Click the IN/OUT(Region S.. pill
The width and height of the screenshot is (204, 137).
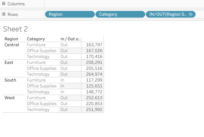168,14
